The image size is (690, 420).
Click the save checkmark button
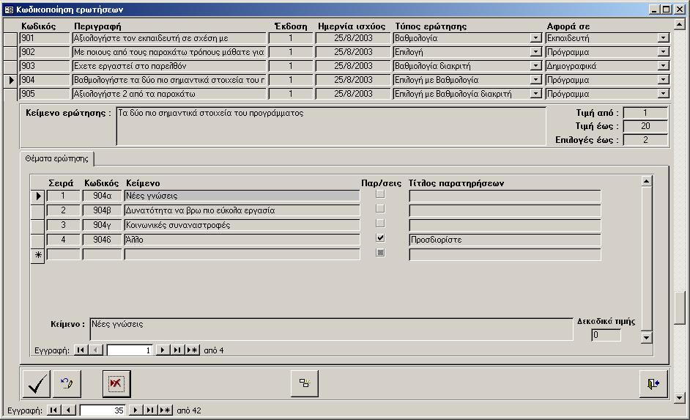(x=37, y=383)
